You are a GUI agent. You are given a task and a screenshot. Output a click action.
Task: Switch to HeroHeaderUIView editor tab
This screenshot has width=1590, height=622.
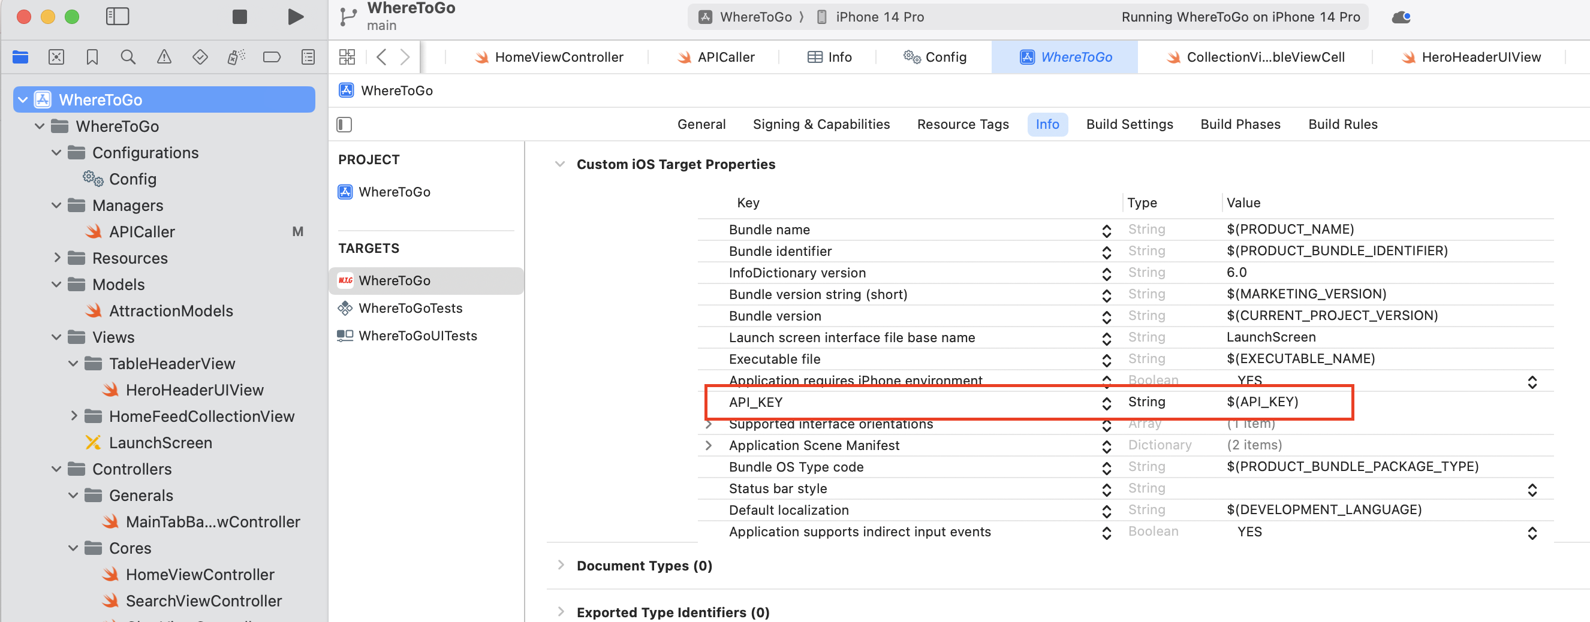click(1471, 58)
